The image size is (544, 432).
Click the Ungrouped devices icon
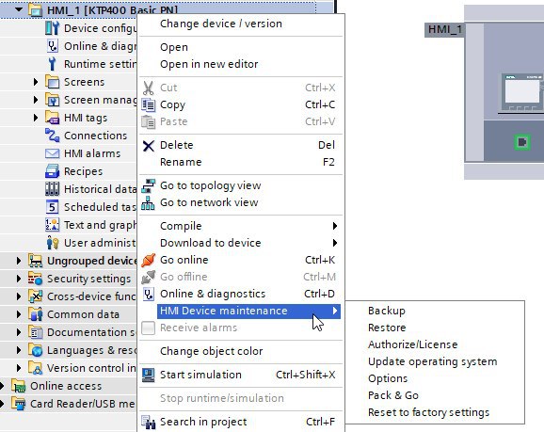click(x=36, y=261)
